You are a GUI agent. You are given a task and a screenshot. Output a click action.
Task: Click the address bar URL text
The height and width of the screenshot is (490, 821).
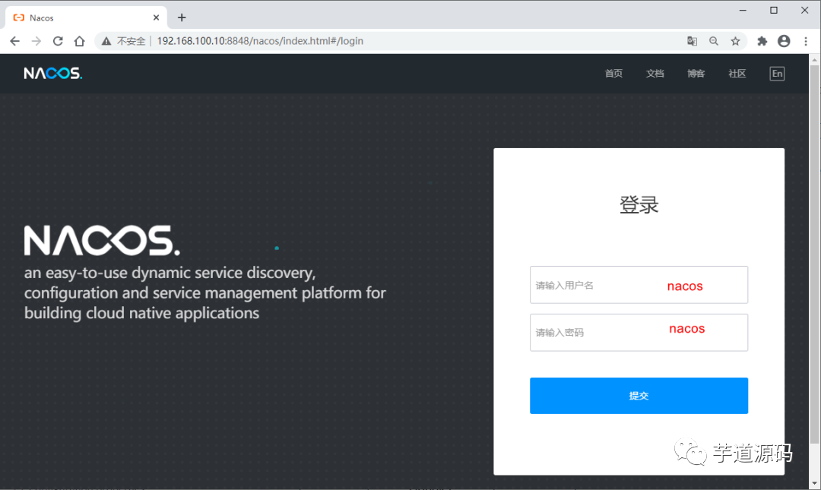(x=260, y=41)
